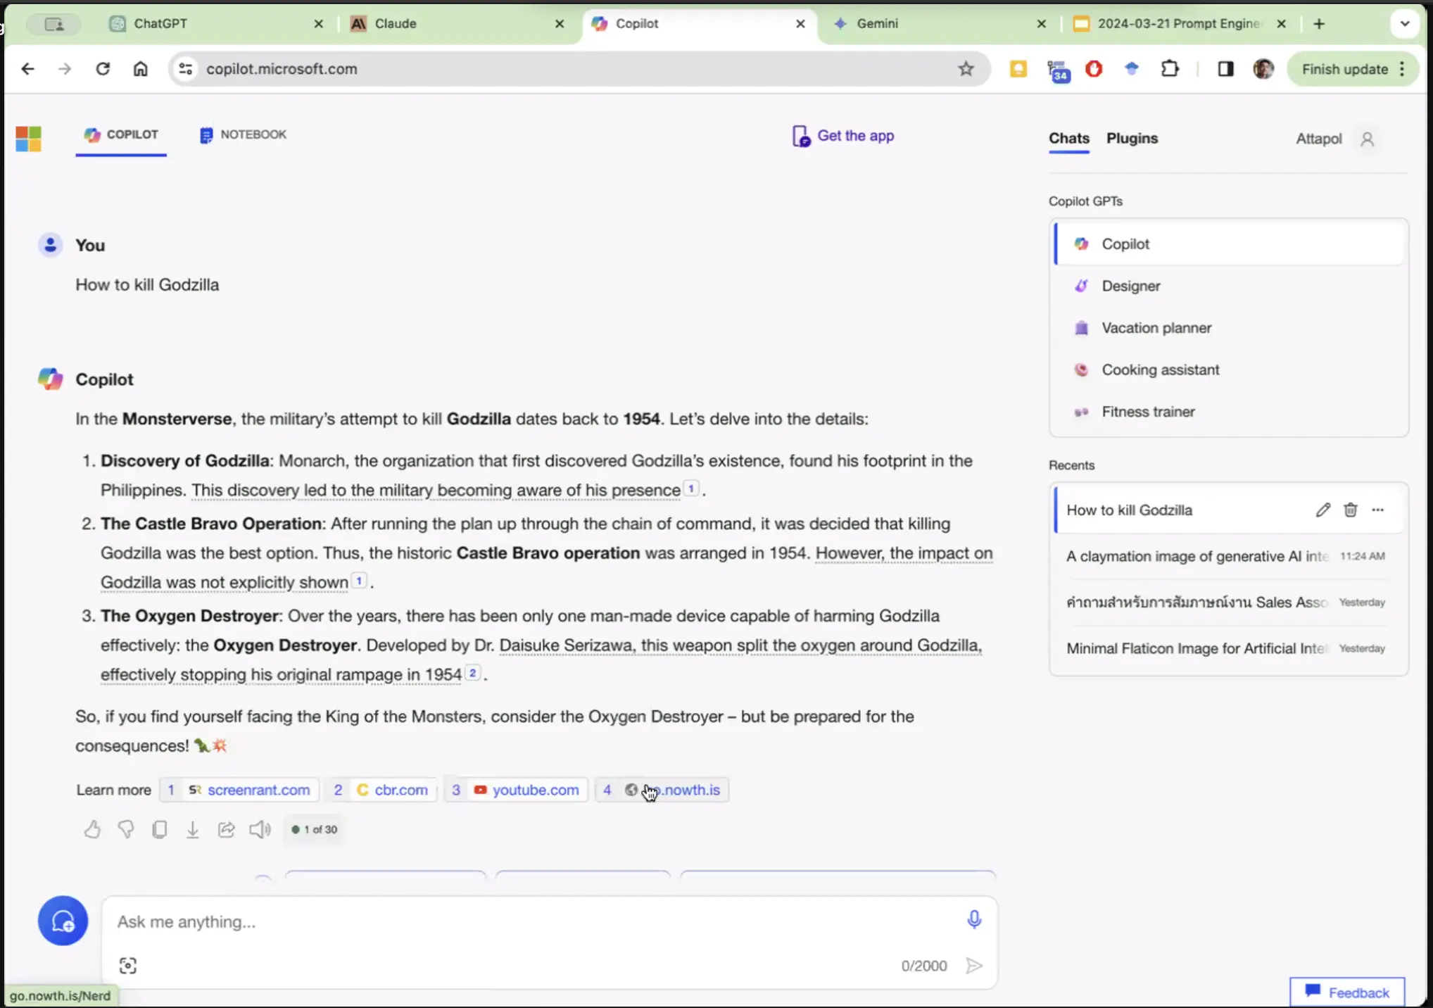Select the COPILOT tab

click(121, 134)
